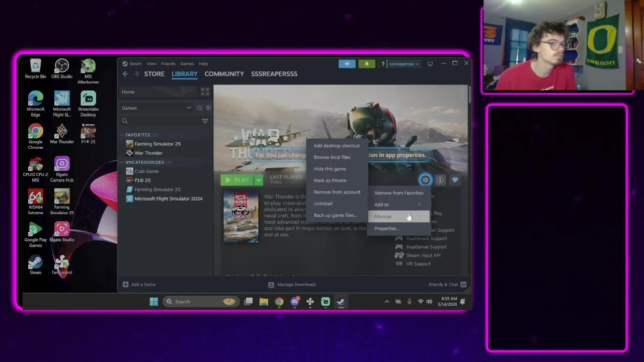Screen dimensions: 644x362
Task: Open the View menu
Action: coord(151,64)
